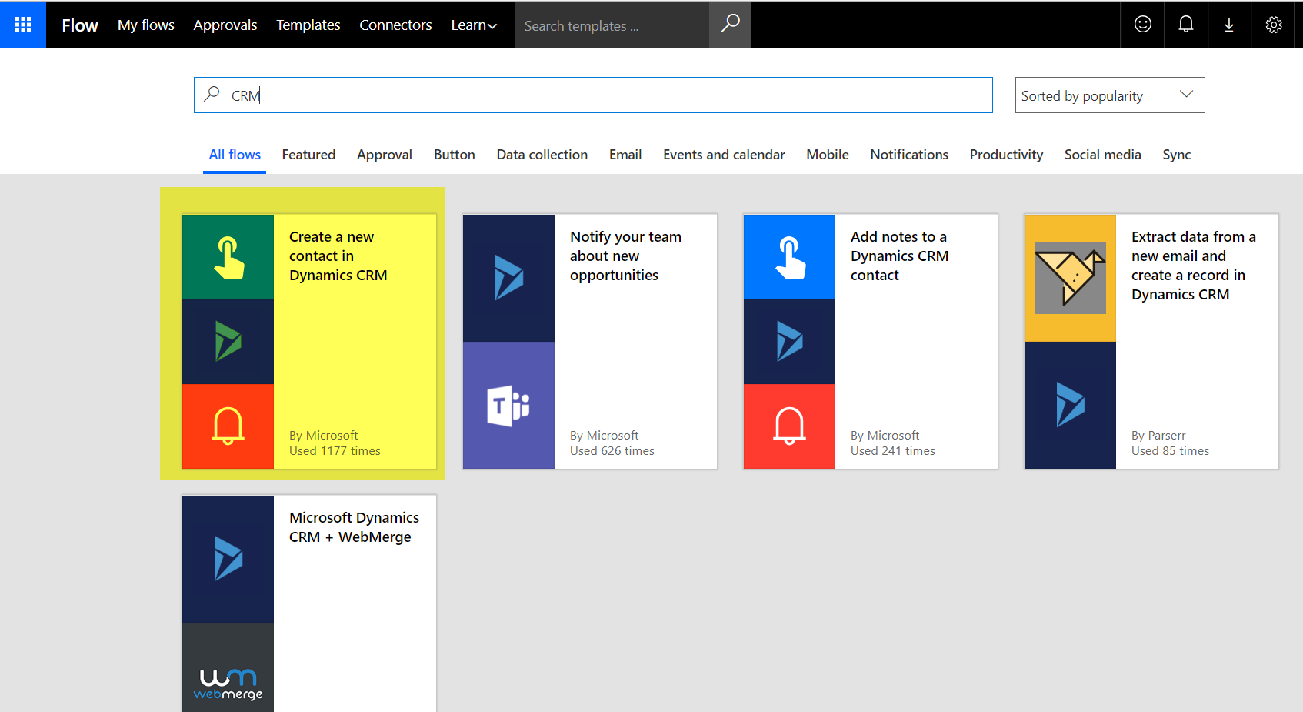Click Dynamics icon on Add notes card
The width and height of the screenshot is (1303, 712).
(x=789, y=342)
